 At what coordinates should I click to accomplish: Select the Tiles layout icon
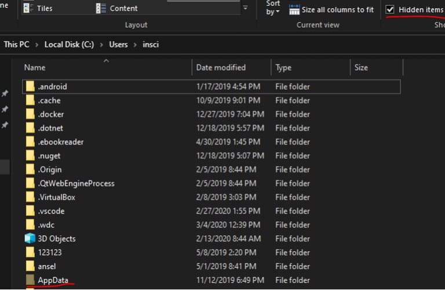tap(28, 9)
